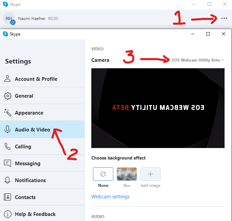This screenshot has height=221, width=232.
Task: Open the three-dot More menu in Skype
Action: [224, 18]
